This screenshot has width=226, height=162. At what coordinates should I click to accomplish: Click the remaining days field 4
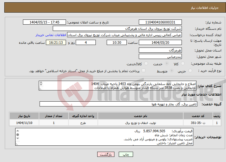(x=86, y=42)
